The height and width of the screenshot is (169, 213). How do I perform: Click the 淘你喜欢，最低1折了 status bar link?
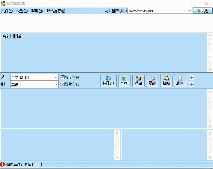point(24,164)
